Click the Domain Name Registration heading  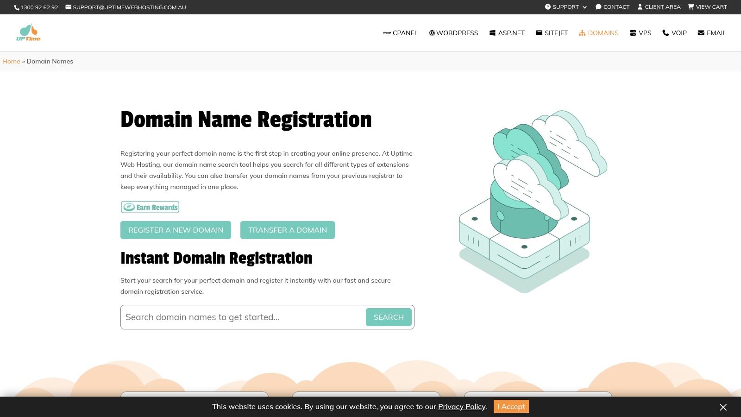point(246,120)
